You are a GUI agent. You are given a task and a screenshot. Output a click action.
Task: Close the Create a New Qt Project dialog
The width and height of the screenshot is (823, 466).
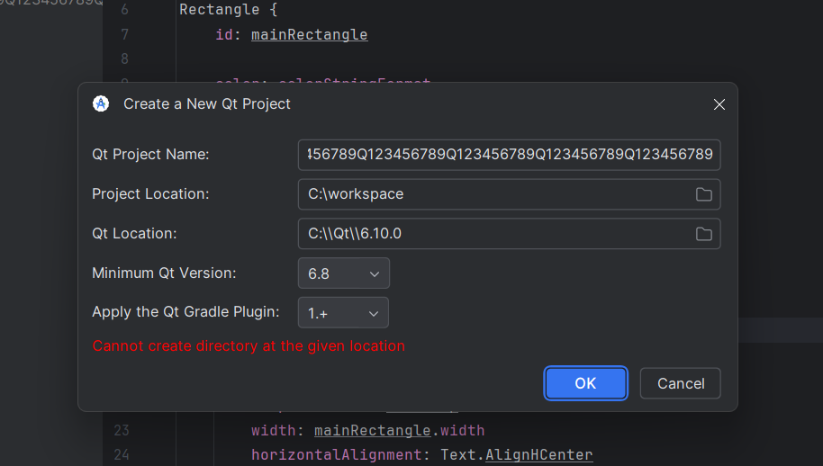coord(719,104)
